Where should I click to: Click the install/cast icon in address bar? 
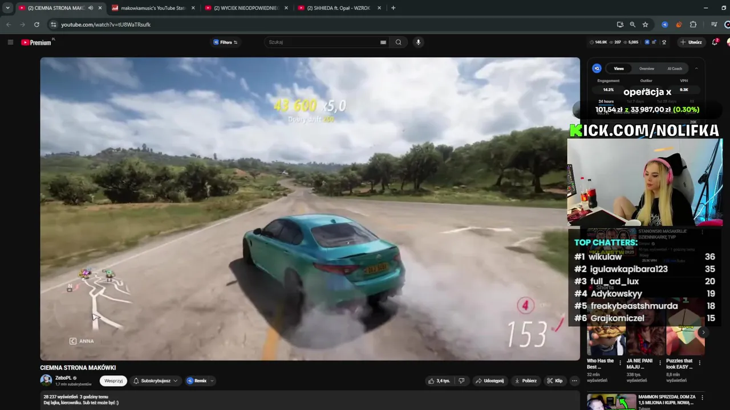click(x=620, y=24)
